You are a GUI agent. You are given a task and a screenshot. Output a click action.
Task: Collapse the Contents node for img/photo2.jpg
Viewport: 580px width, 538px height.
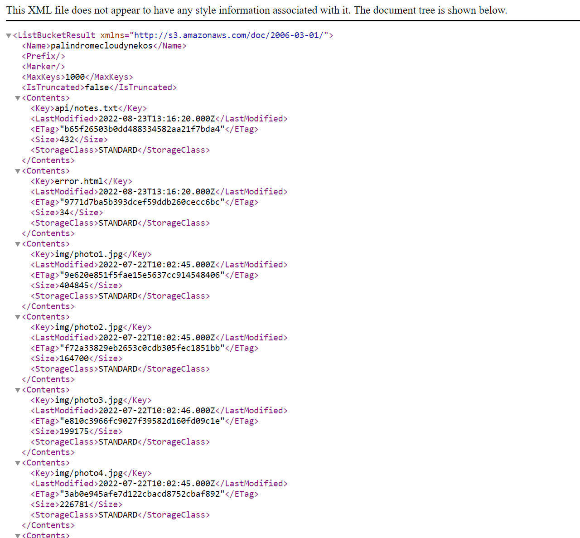18,317
